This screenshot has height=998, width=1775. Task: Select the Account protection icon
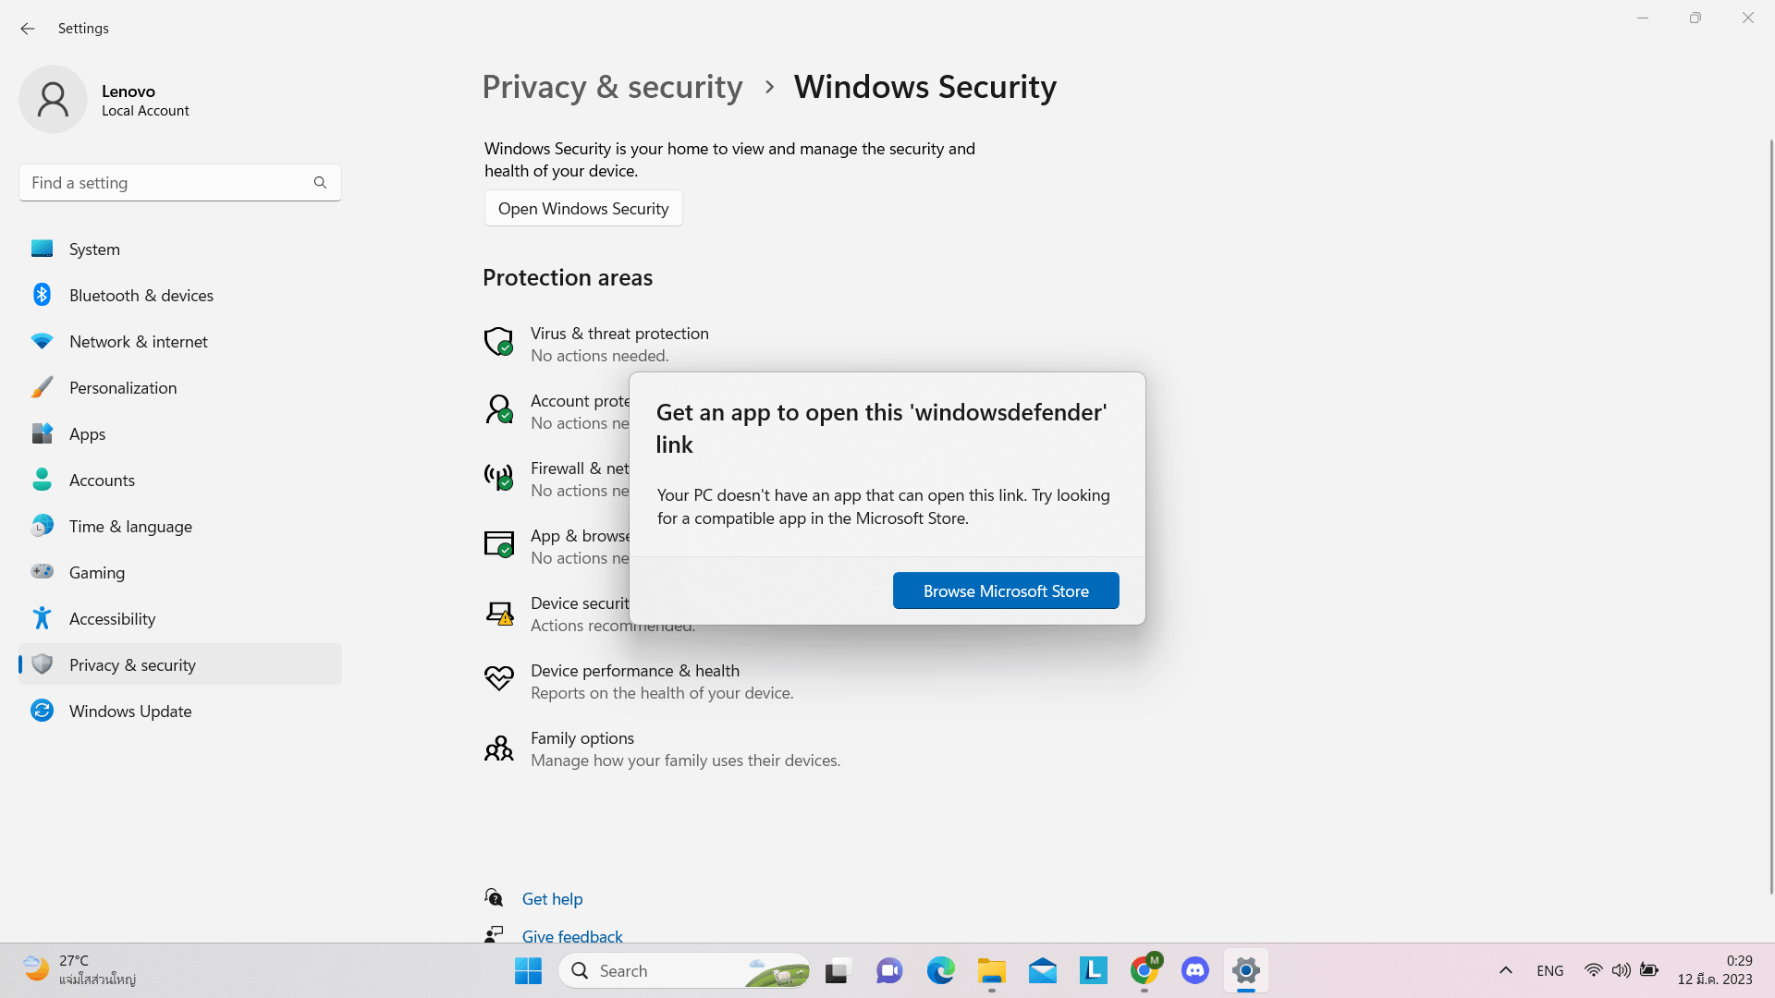499,409
